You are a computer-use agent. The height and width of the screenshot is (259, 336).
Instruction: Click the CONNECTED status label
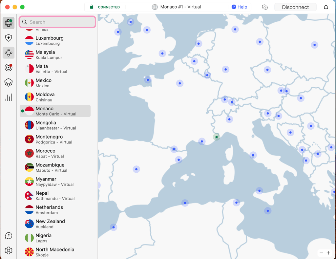(x=109, y=7)
